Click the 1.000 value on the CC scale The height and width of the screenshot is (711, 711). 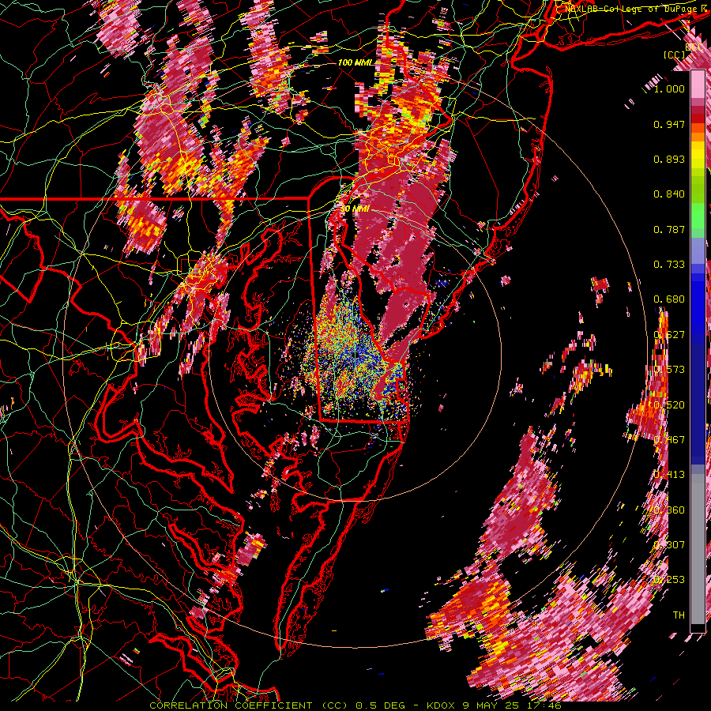pos(669,88)
